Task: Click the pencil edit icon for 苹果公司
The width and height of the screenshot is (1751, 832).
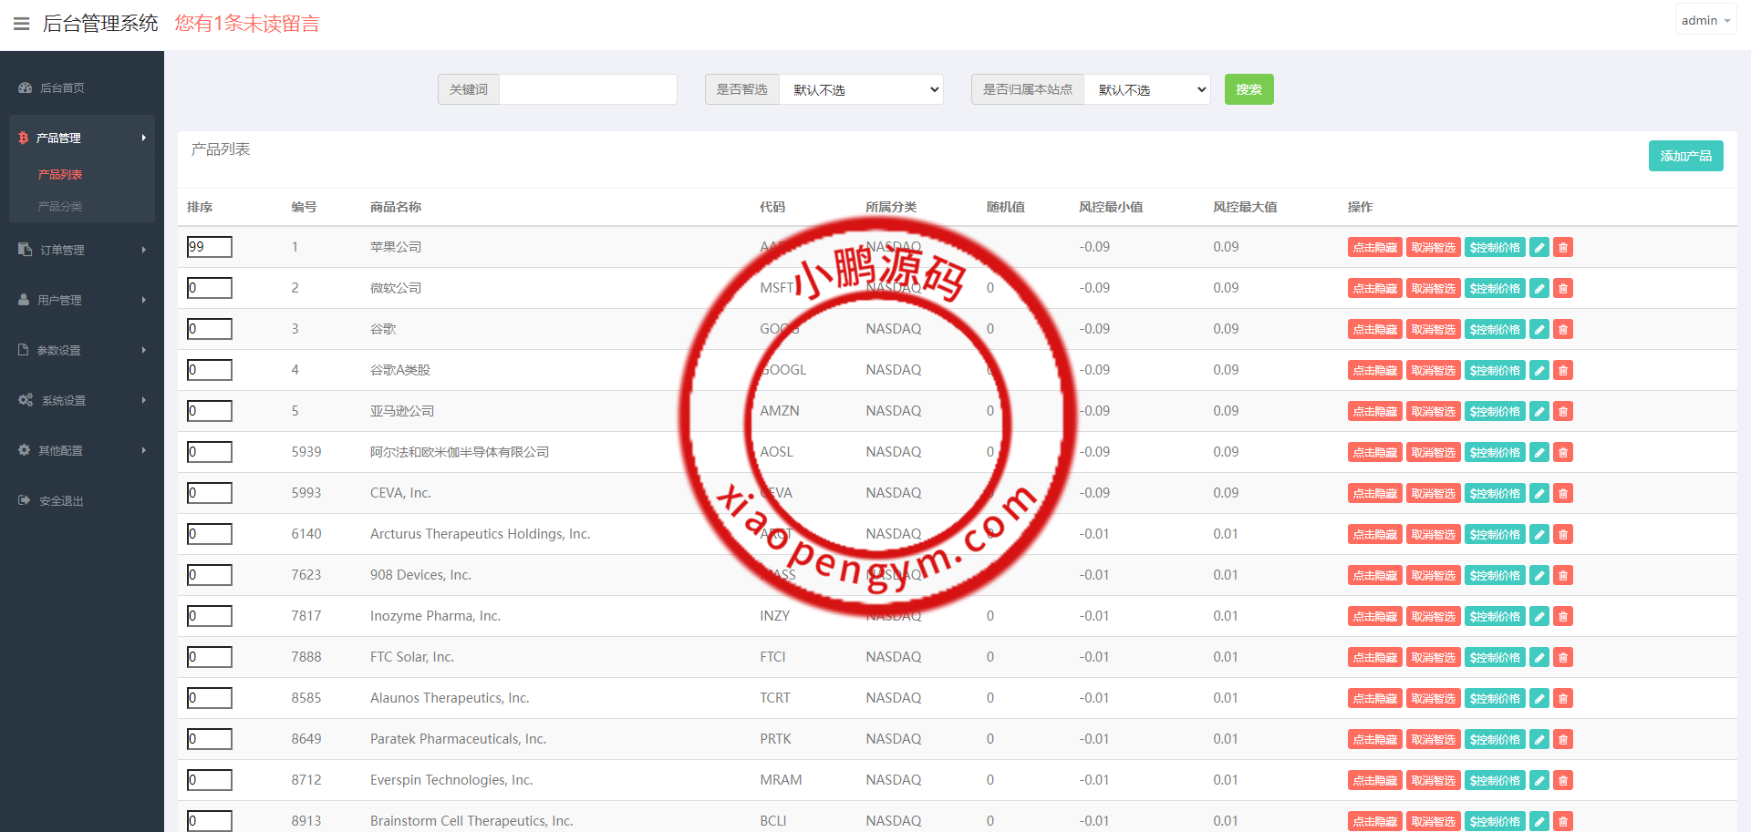Action: 1539,247
